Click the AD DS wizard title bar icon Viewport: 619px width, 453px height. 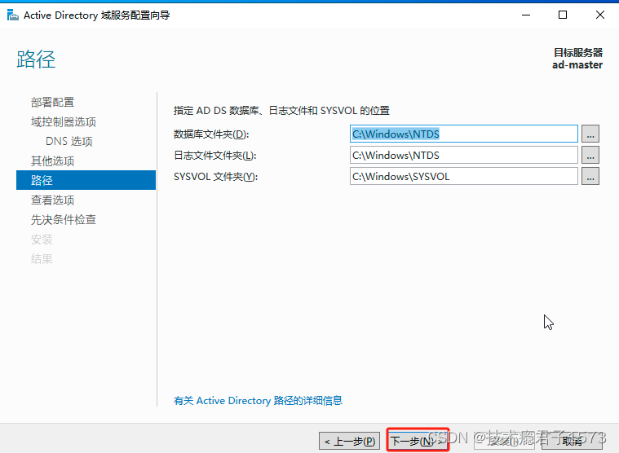coord(12,15)
